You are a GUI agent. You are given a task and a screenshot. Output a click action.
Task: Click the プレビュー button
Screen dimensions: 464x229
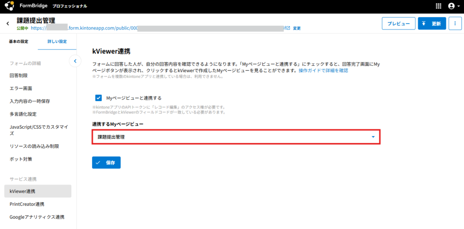click(398, 24)
